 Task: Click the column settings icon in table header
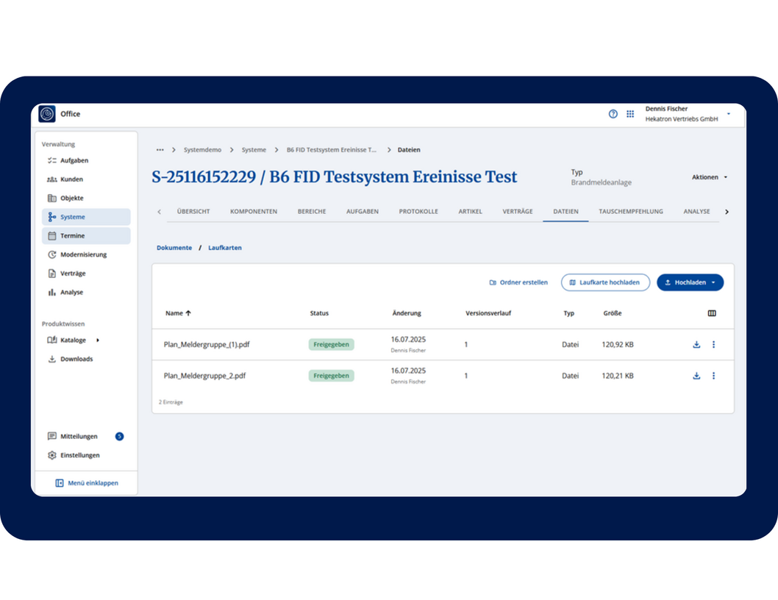coord(712,313)
